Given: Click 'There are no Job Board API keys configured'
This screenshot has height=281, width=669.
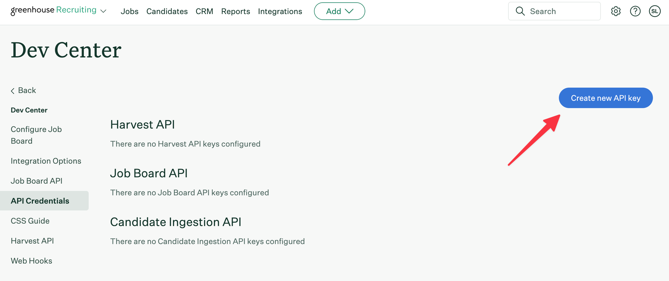Looking at the screenshot, I should click(190, 193).
